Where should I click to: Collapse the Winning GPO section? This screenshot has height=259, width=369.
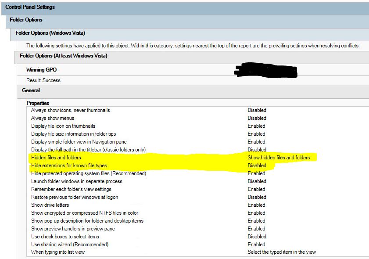point(43,69)
